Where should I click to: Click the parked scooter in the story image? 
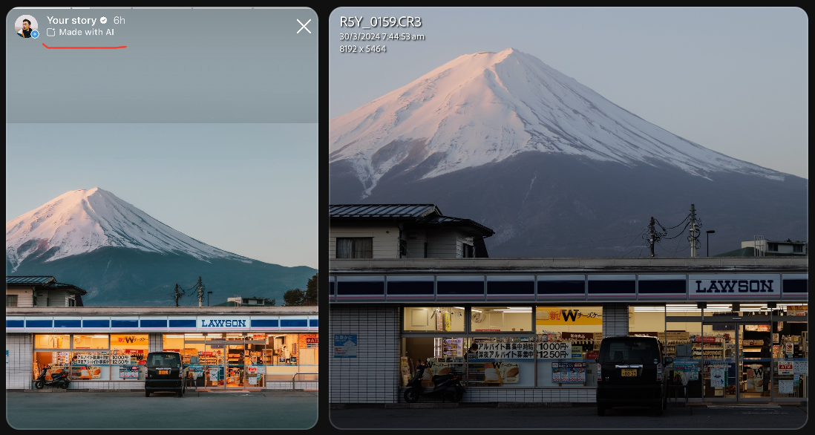click(52, 379)
